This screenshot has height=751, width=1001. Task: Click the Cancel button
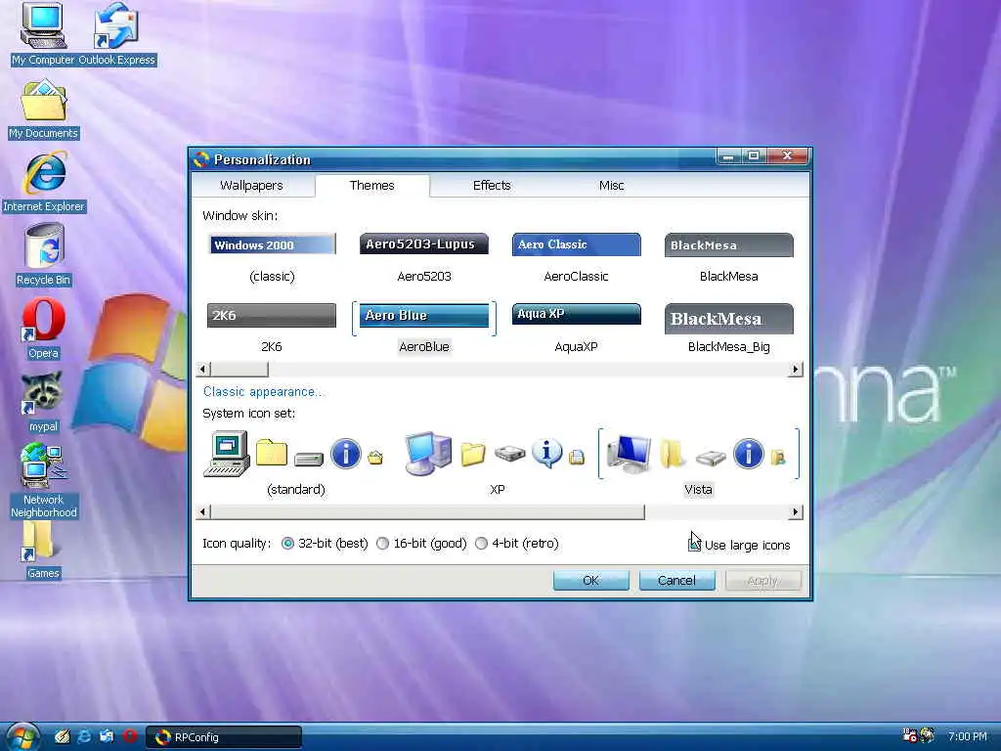click(x=676, y=581)
